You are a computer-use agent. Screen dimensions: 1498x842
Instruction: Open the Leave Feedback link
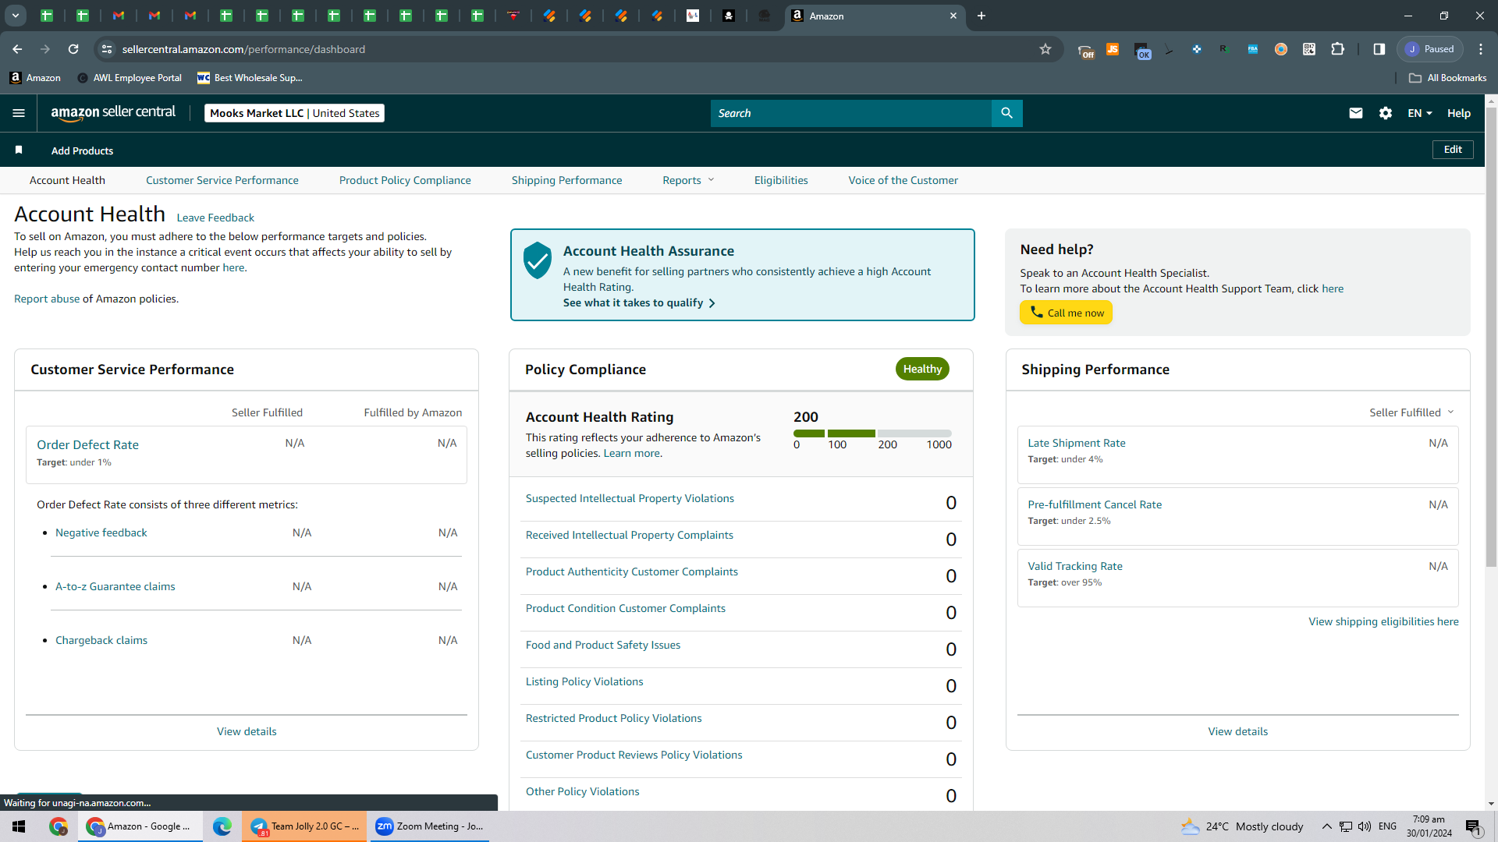[215, 218]
